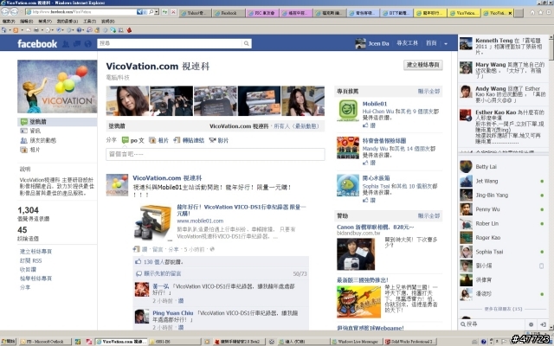Switch to Windows Live Messenger in taskbar
The height and width of the screenshot is (346, 554).
(x=356, y=342)
